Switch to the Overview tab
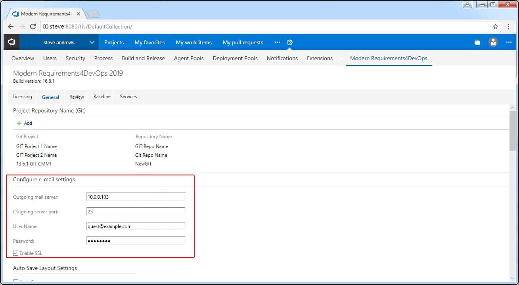 click(x=23, y=58)
